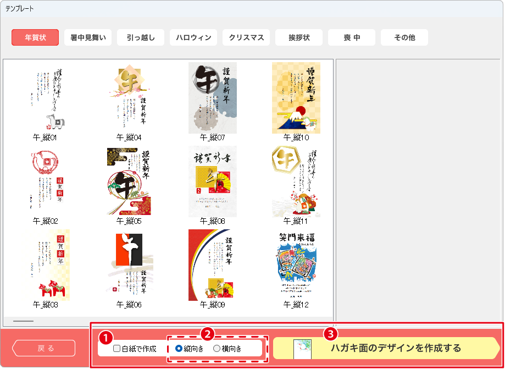Select the 午_縦10 Mount Fuji template
Viewport: 505px width, 369px height.
296,98
